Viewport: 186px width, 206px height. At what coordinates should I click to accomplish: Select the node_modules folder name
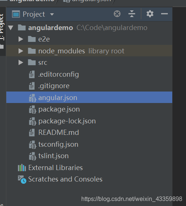coord(62,51)
